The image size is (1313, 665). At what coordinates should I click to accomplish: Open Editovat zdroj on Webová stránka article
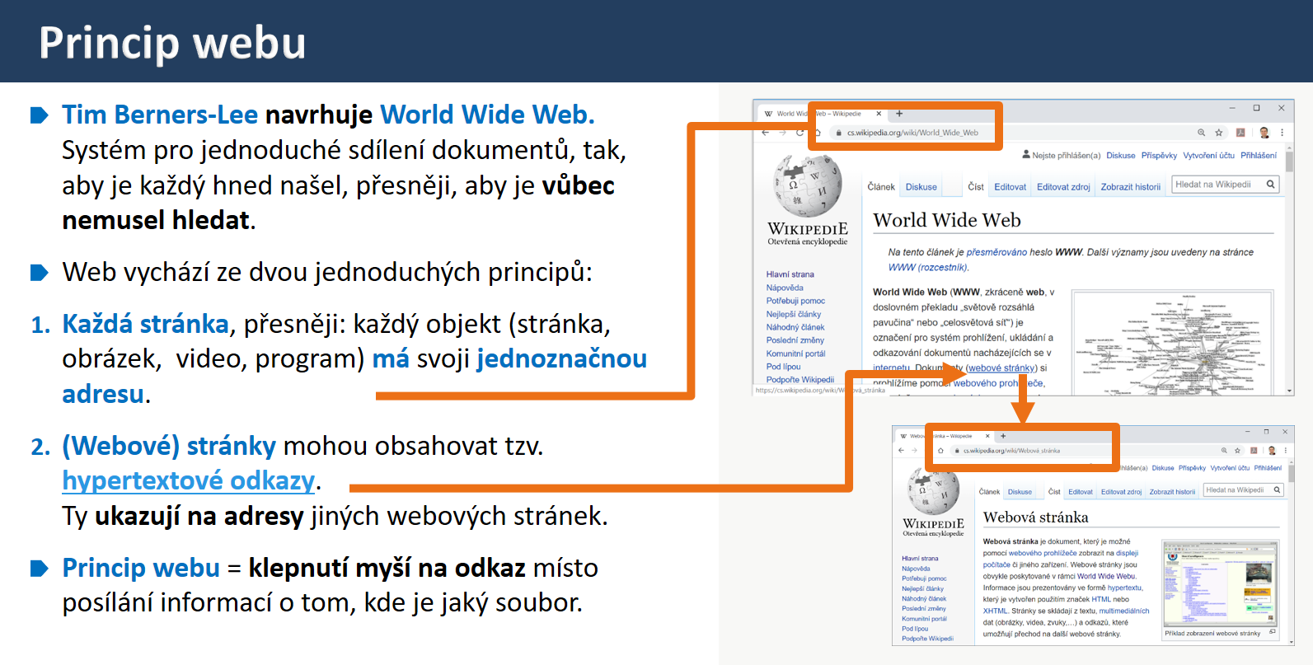click(1121, 492)
